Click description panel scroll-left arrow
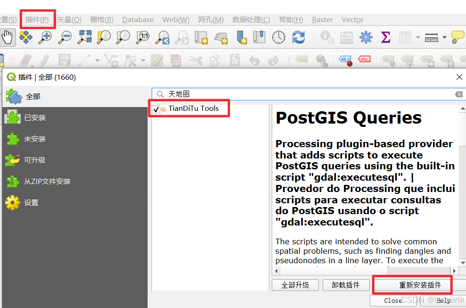466x308 pixels. (x=276, y=271)
